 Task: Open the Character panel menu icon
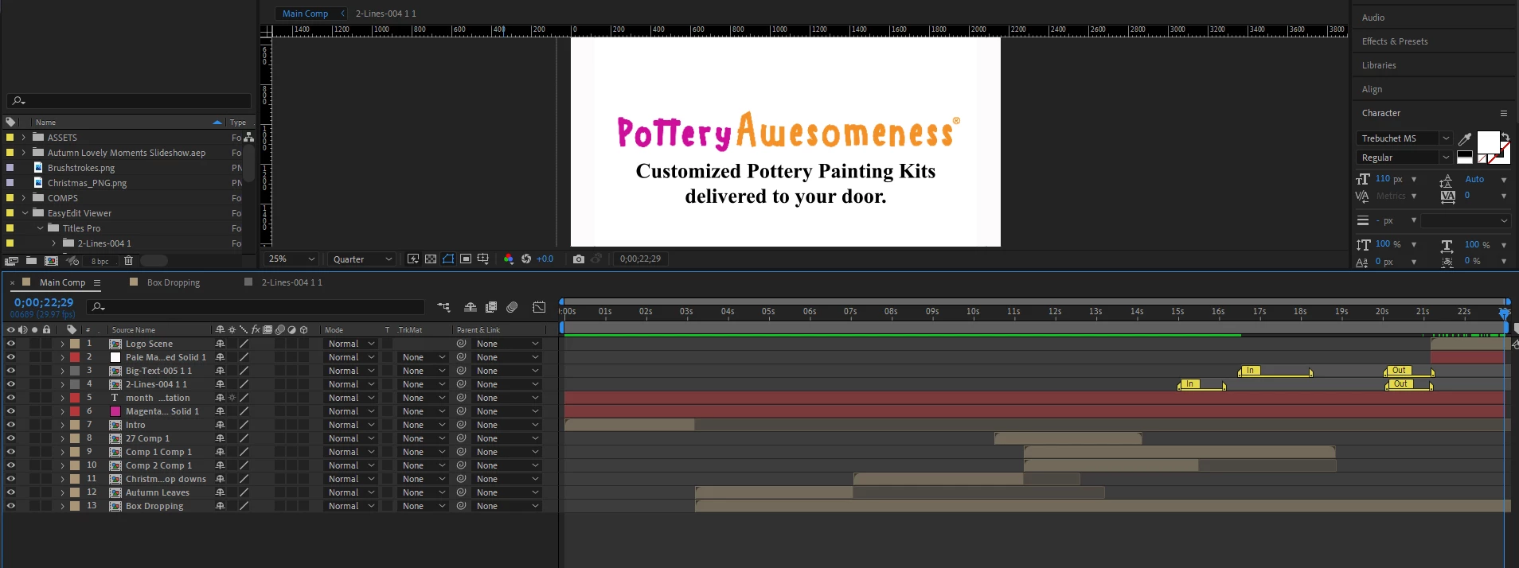[1504, 114]
